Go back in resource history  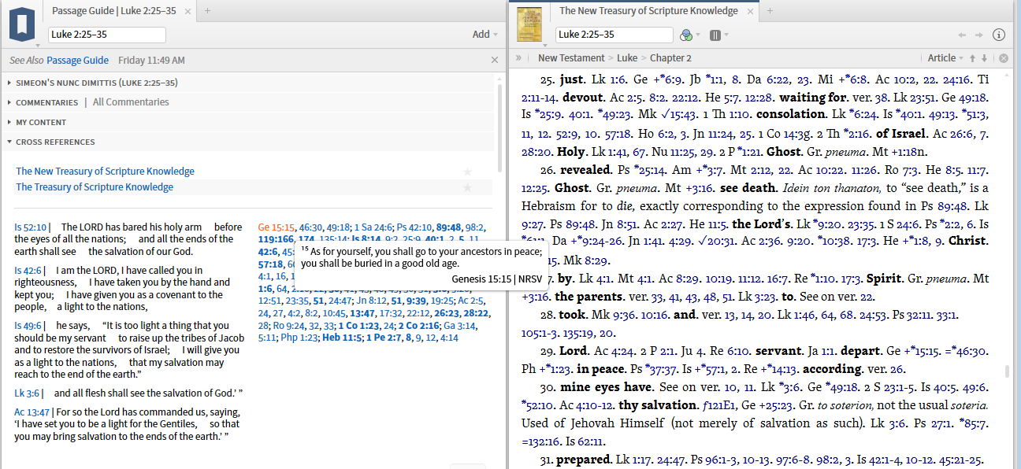[962, 35]
